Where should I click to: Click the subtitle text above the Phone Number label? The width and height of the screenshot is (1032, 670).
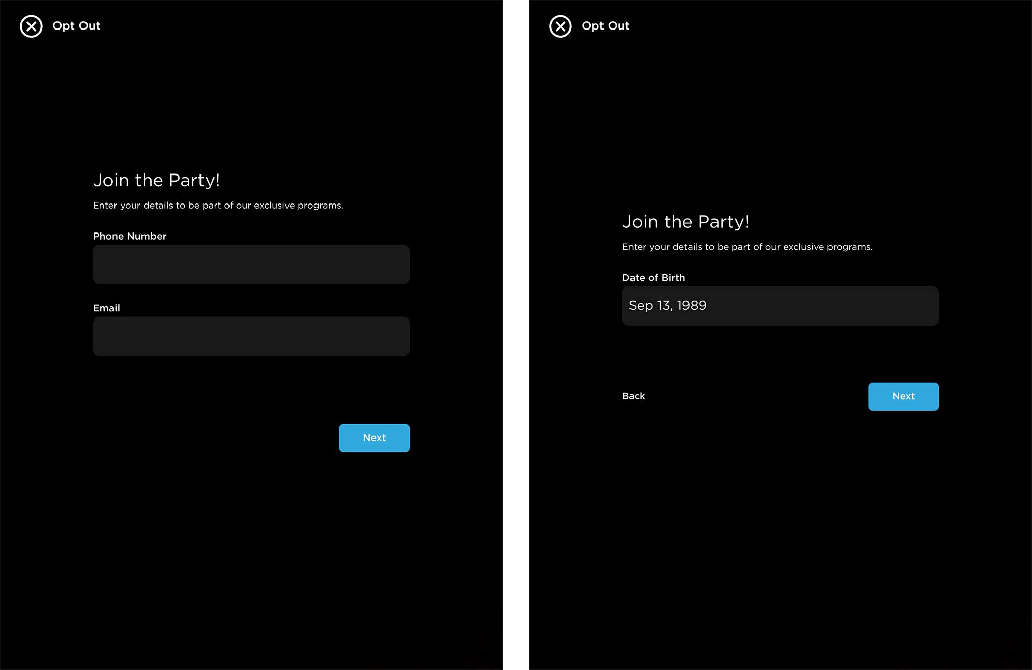pyautogui.click(x=218, y=206)
